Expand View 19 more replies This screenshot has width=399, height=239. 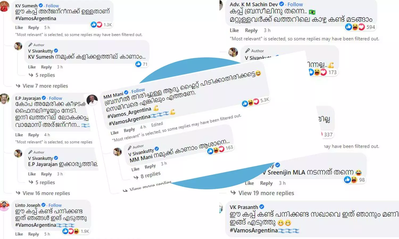pos(263,193)
